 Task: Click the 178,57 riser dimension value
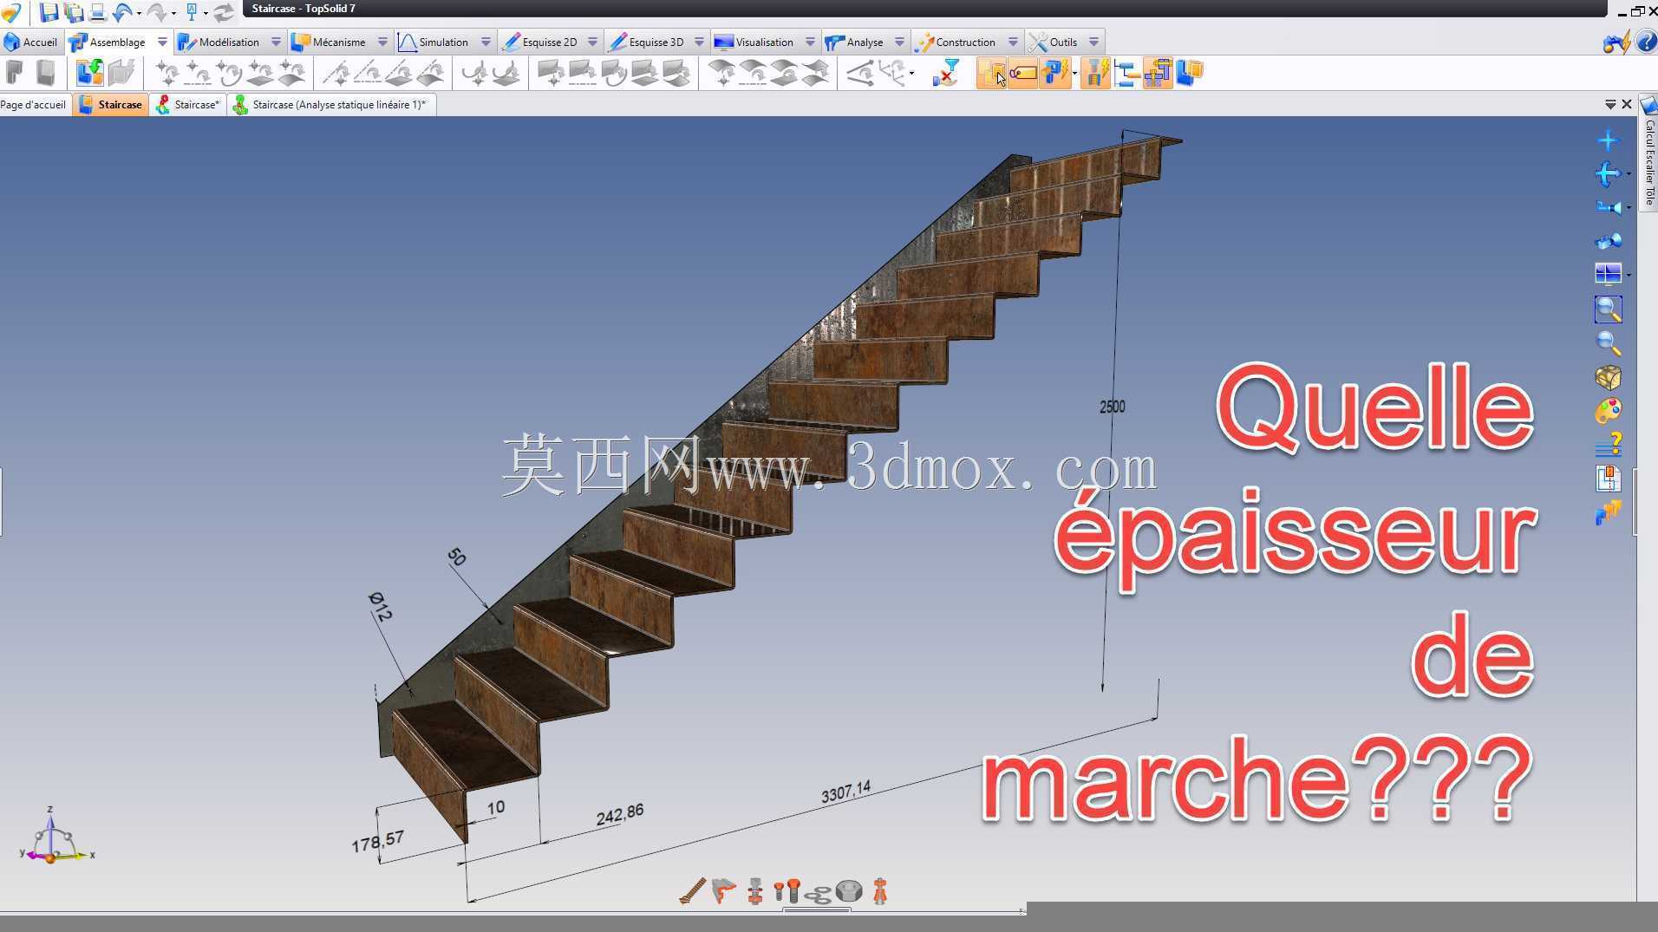(x=377, y=842)
